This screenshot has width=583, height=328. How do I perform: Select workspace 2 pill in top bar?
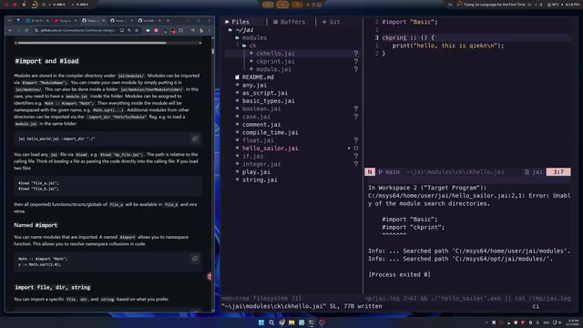tap(282, 5)
